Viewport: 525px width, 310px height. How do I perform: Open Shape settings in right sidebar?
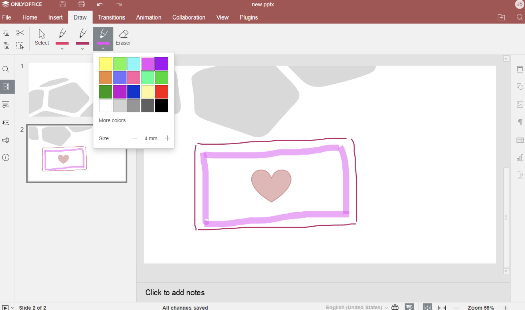coord(520,87)
